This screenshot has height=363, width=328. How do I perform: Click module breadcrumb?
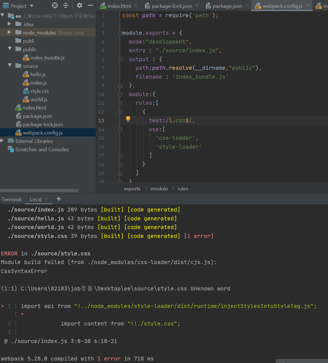coord(159,189)
